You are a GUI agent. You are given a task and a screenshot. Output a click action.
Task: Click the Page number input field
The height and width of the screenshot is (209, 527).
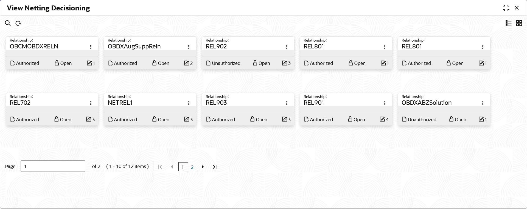pos(53,166)
